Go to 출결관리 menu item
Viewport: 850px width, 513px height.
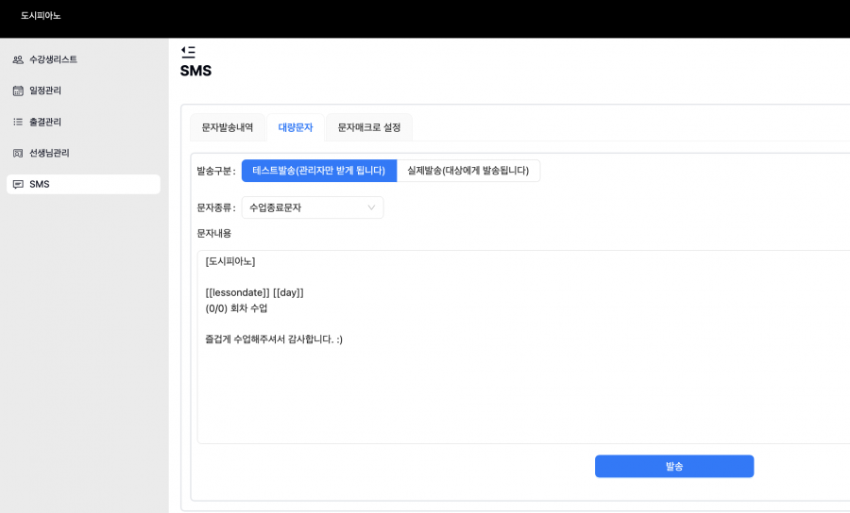83,122
